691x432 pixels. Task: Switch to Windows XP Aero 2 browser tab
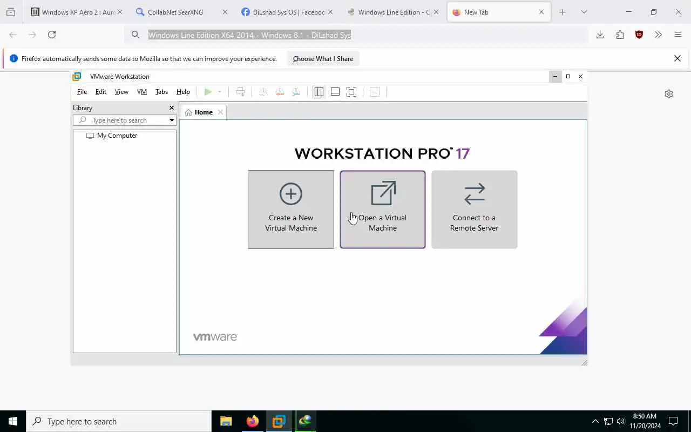(76, 12)
